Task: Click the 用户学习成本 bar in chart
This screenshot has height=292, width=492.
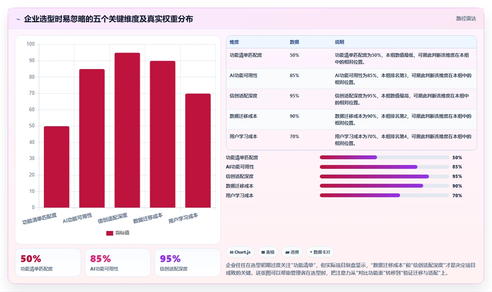Action: point(198,150)
